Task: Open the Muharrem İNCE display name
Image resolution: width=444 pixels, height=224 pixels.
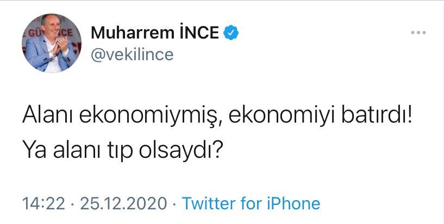Action: pyautogui.click(x=155, y=34)
